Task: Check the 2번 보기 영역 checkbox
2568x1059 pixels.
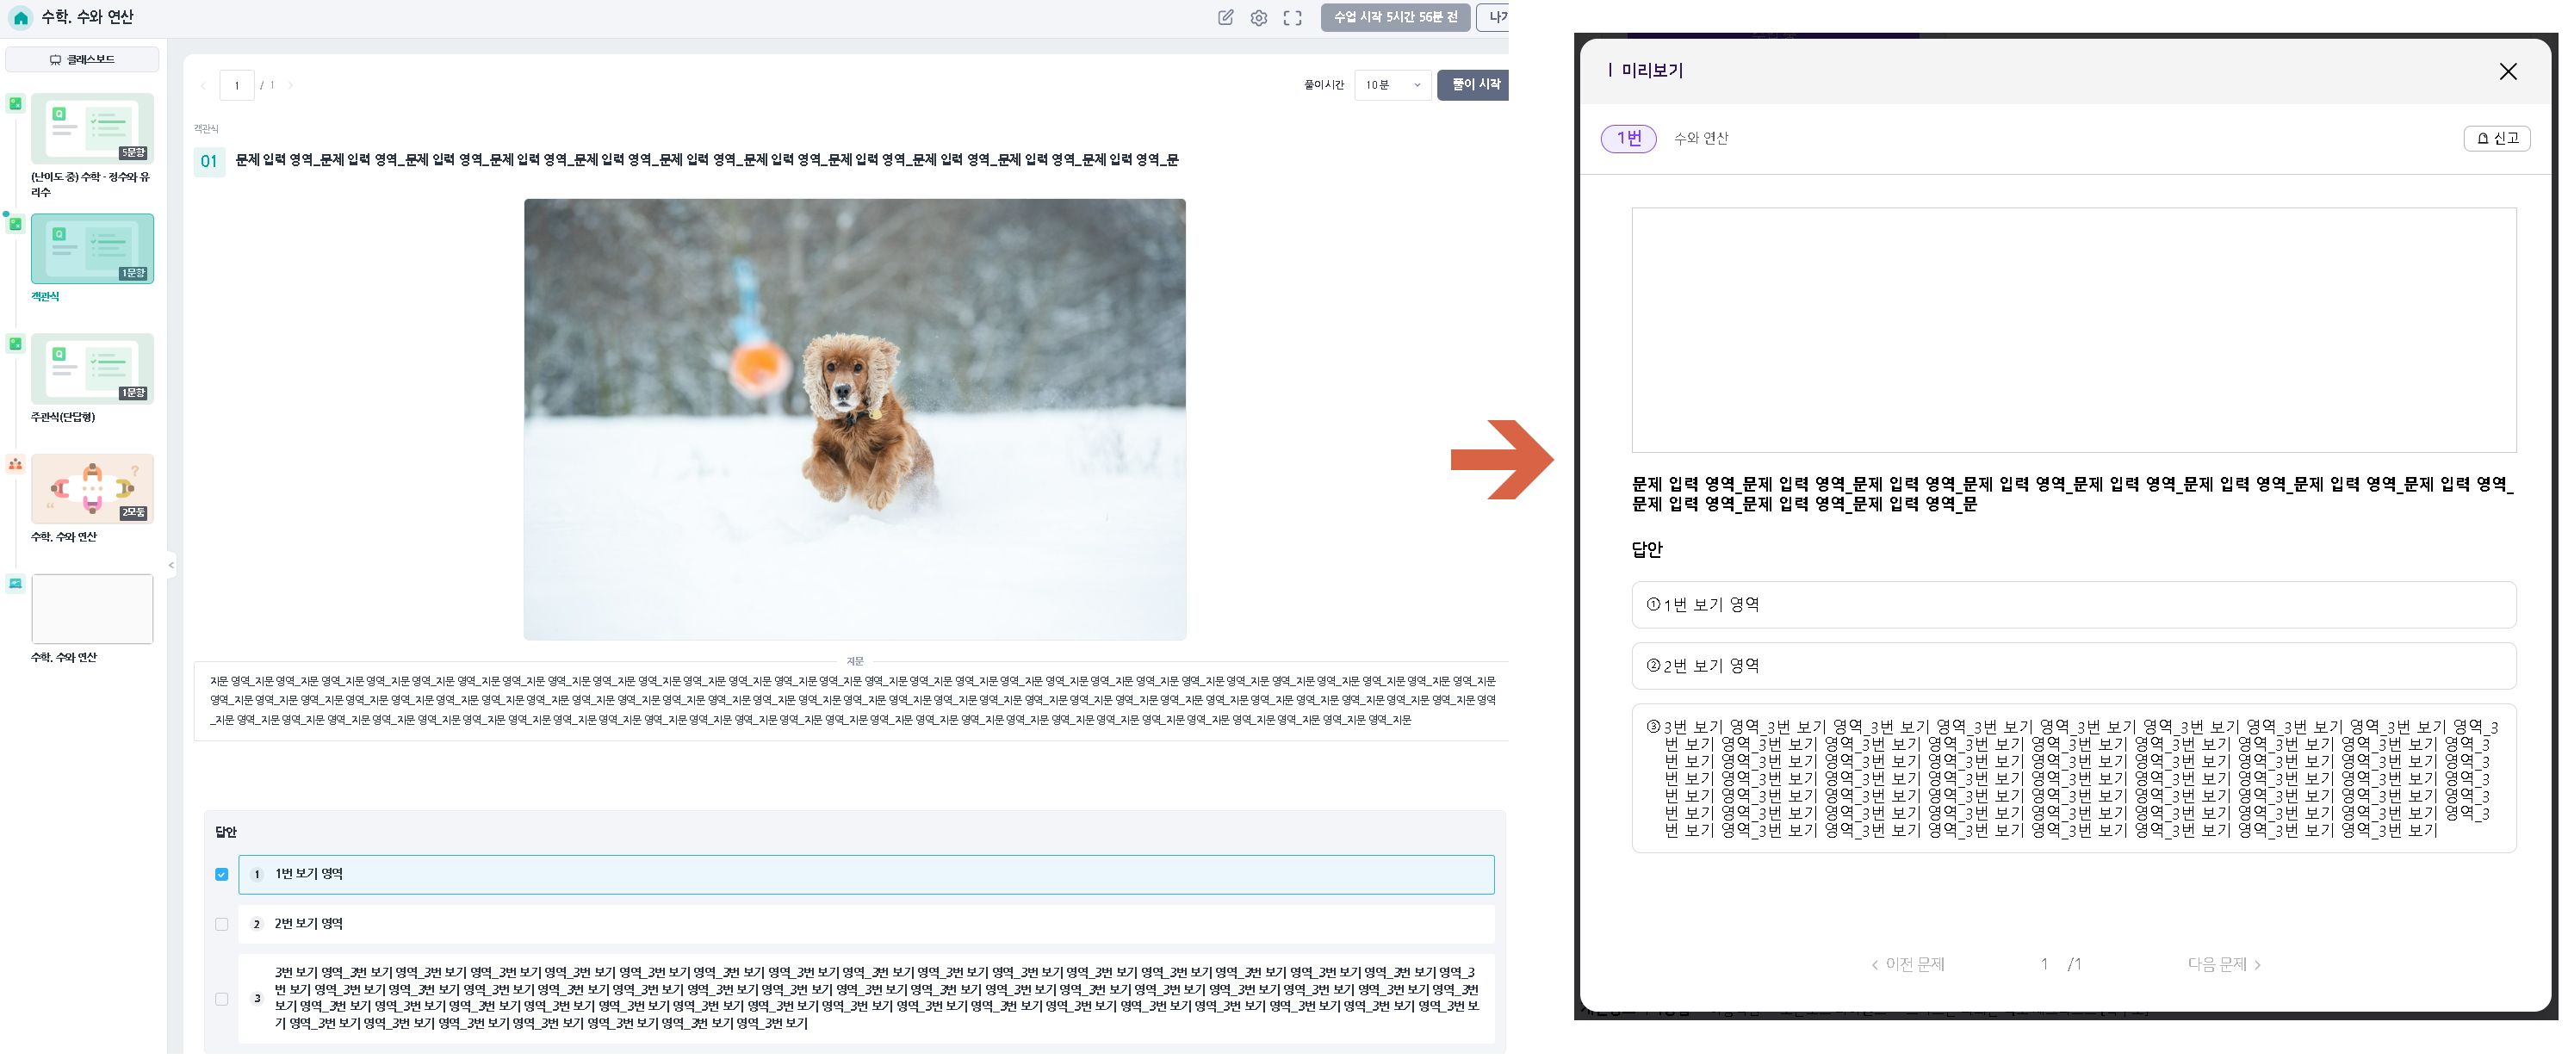Action: click(221, 925)
